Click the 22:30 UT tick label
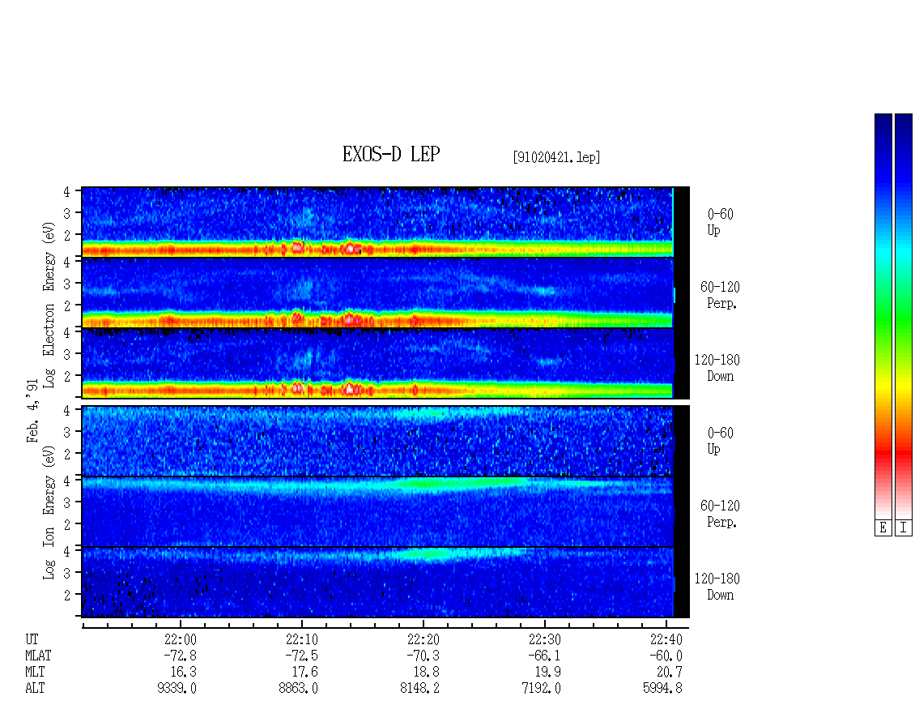This screenshot has height=709, width=915. point(544,639)
